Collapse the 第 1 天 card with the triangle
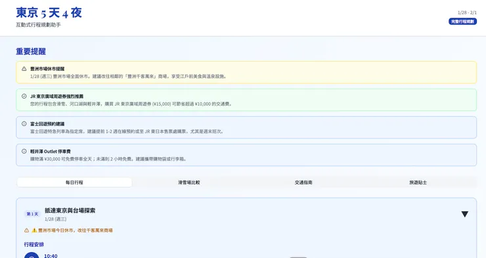 click(464, 214)
